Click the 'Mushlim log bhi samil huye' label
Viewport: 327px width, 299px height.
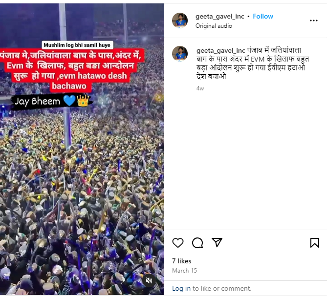tap(77, 45)
